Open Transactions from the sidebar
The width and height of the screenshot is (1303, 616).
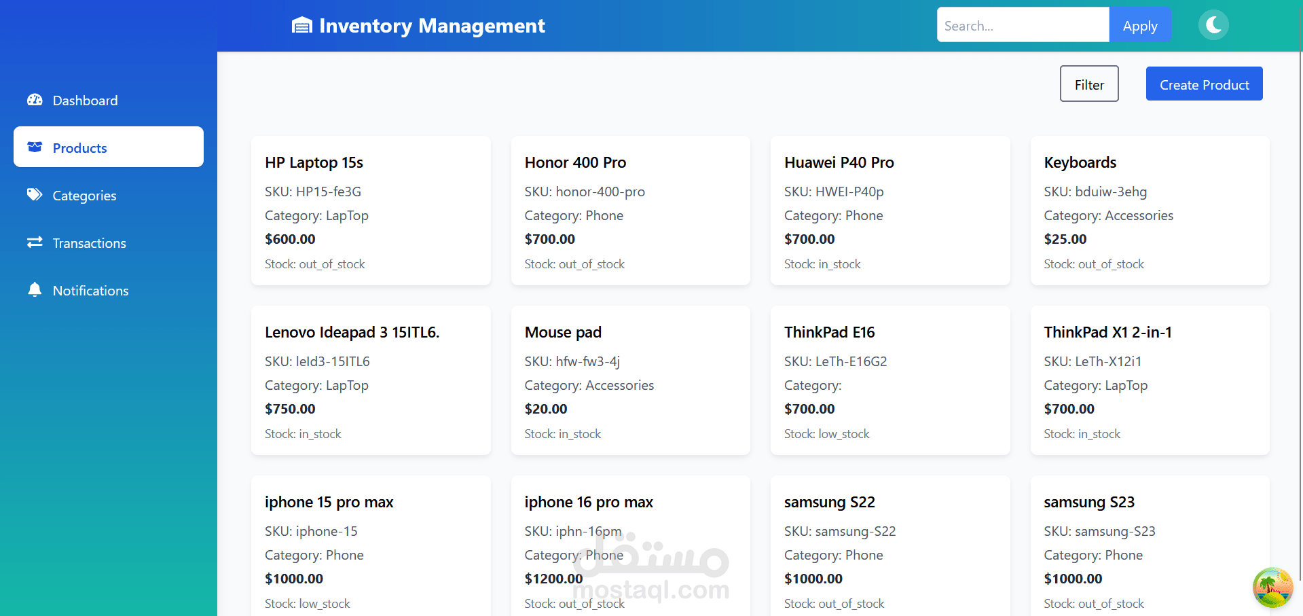click(109, 243)
